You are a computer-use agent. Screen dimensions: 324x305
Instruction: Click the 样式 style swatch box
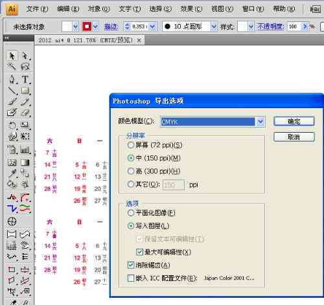pyautogui.click(x=242, y=27)
